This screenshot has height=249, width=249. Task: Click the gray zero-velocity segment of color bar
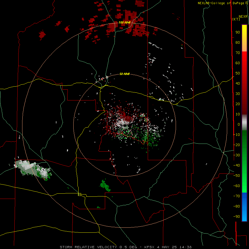coord(244,123)
